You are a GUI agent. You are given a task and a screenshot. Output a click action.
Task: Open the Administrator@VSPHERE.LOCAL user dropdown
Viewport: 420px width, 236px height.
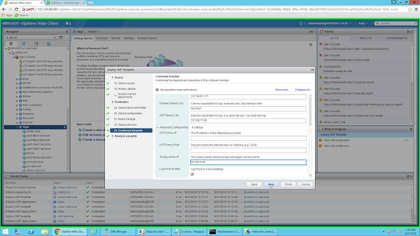(329, 24)
